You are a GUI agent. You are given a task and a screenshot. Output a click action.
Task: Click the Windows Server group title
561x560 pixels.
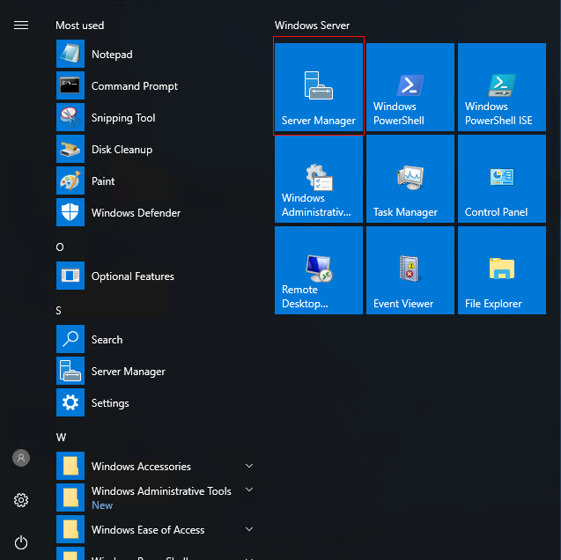(x=312, y=26)
